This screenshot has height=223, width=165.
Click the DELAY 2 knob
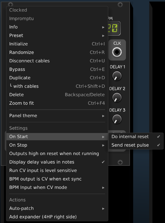(117, 98)
